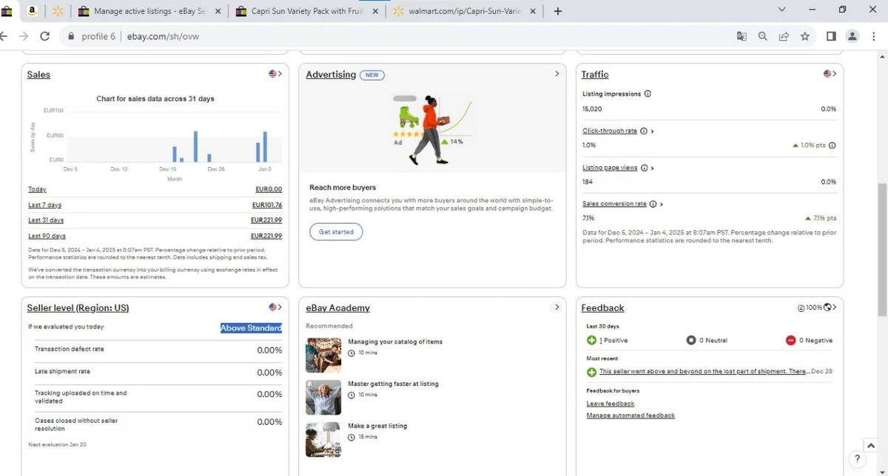Viewport: 888px width, 476px height.
Task: Click the chevron next to Listing page views
Action: (653, 168)
